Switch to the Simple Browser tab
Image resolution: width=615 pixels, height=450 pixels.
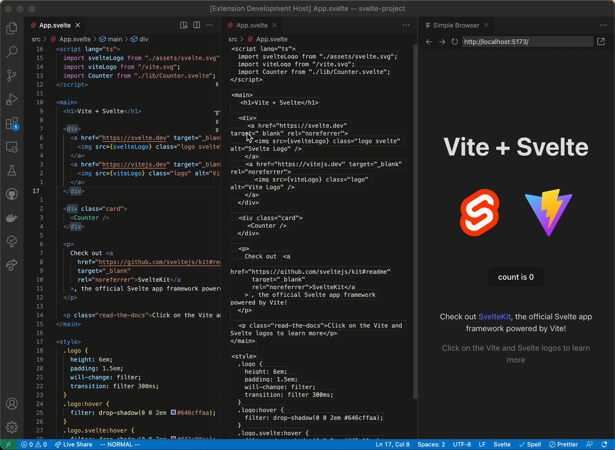tap(456, 25)
